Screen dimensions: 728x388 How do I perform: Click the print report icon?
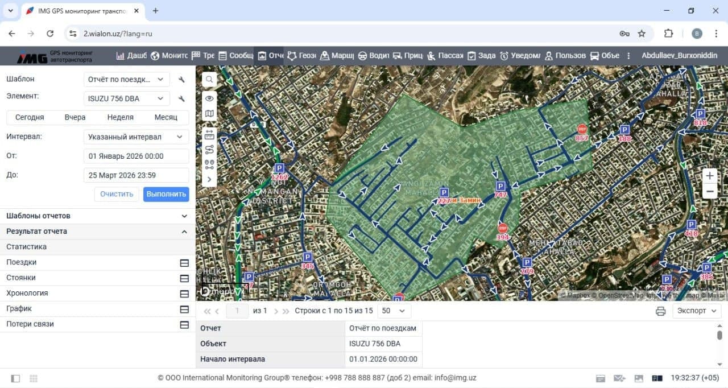point(660,311)
